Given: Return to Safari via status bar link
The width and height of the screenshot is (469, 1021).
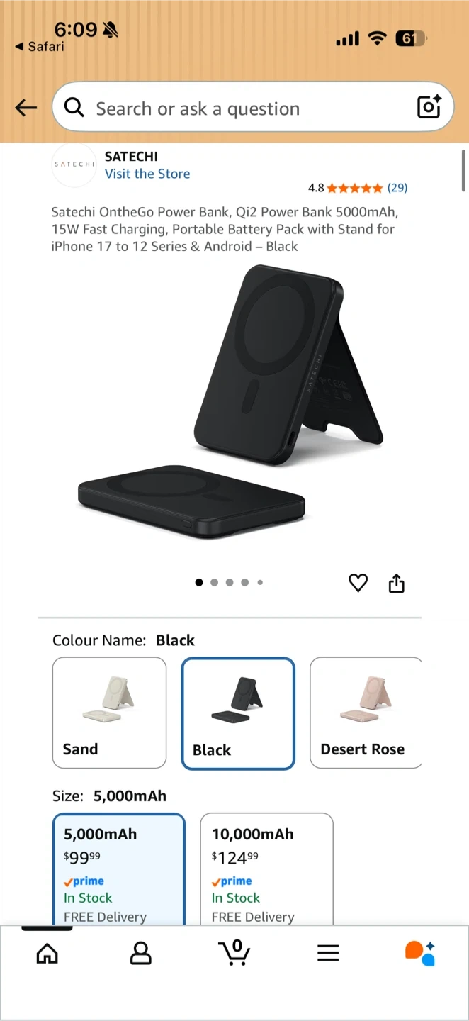Looking at the screenshot, I should pos(40,46).
